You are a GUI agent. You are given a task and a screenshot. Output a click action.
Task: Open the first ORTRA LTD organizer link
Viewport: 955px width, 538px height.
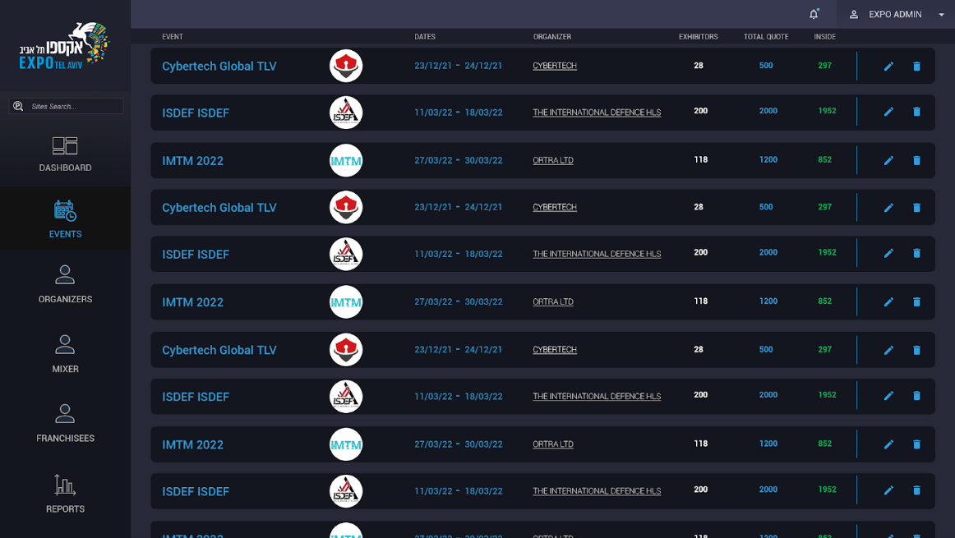point(553,161)
